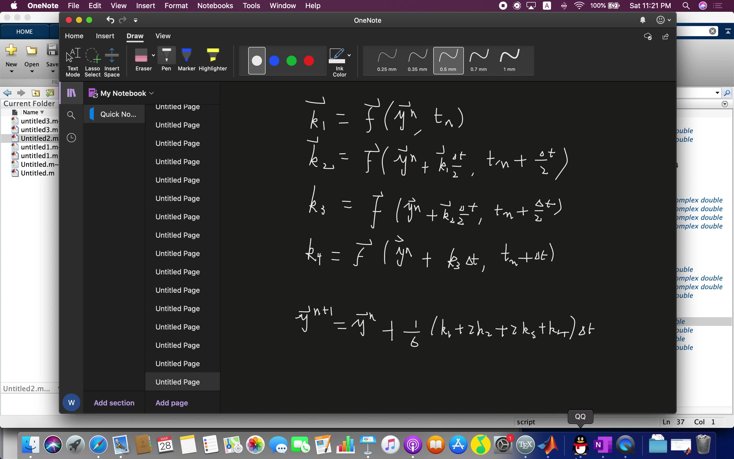Open the sidebar search icon
The height and width of the screenshot is (459, 734).
(x=71, y=115)
